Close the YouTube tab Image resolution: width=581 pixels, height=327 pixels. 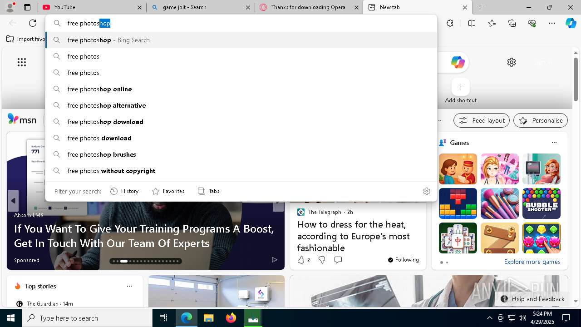(139, 7)
